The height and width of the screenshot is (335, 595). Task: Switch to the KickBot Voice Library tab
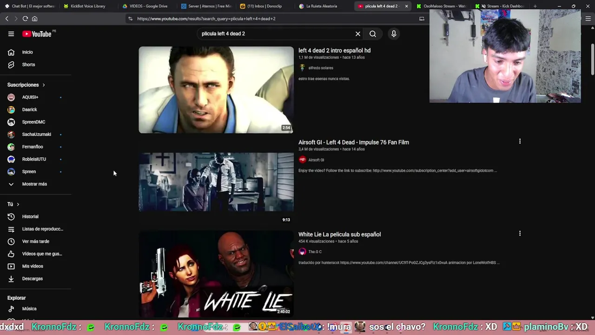pyautogui.click(x=88, y=6)
